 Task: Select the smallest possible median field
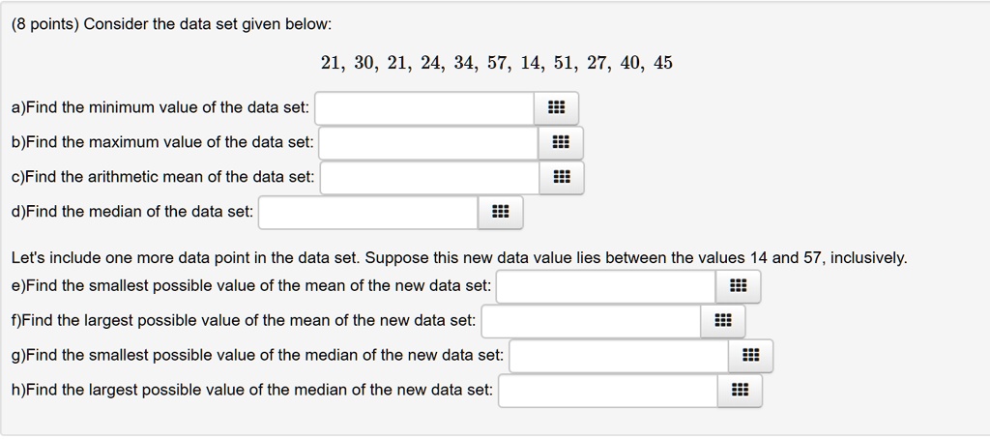click(x=618, y=356)
